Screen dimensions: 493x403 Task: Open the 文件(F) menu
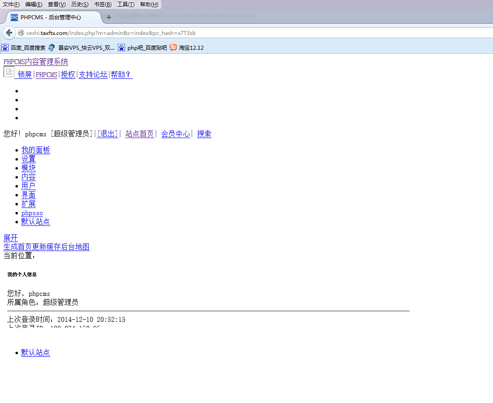tap(11, 4)
